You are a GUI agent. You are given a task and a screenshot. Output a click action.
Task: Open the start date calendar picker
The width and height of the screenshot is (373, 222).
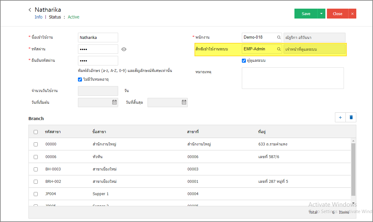click(114, 102)
